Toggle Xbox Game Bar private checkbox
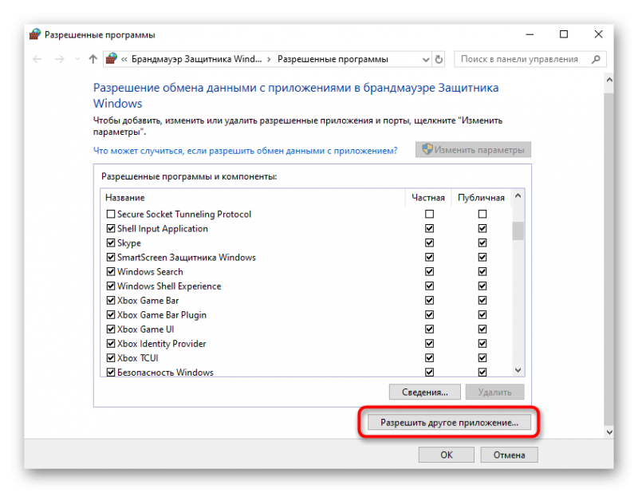Screen dimensions: 638x493 pyautogui.click(x=429, y=301)
